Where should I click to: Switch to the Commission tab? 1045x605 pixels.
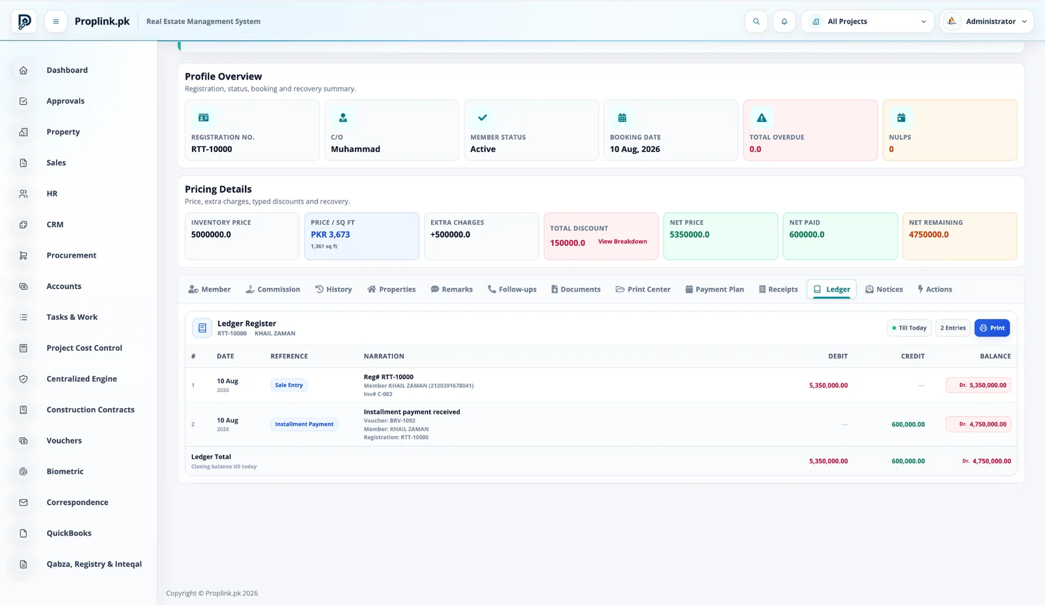(273, 290)
